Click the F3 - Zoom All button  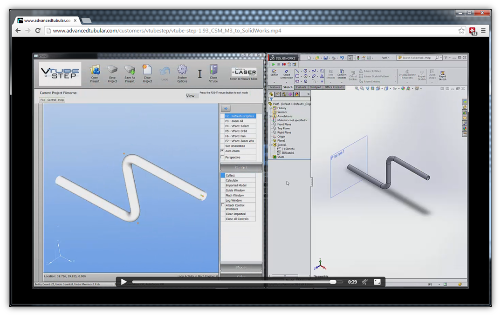(x=238, y=121)
